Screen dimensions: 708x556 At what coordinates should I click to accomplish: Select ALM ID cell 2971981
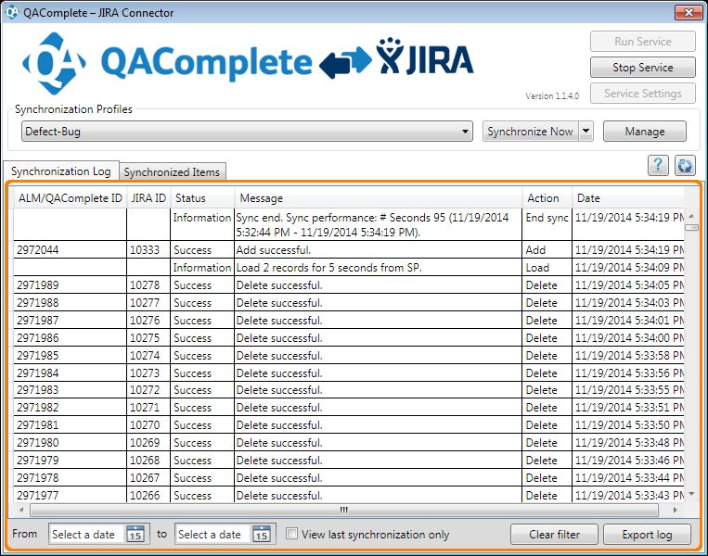coord(70,424)
